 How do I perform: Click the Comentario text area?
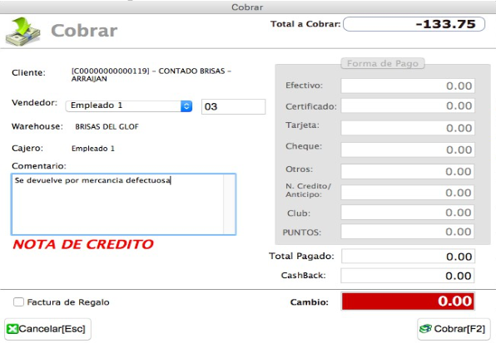[123, 204]
